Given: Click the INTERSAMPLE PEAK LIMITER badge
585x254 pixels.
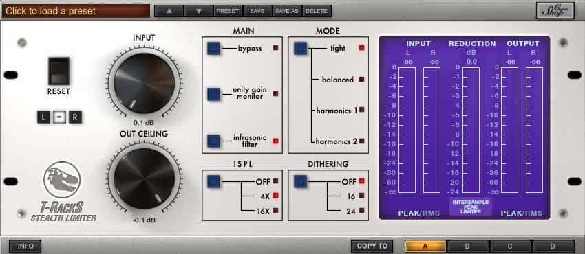Looking at the screenshot, I should [x=471, y=207].
